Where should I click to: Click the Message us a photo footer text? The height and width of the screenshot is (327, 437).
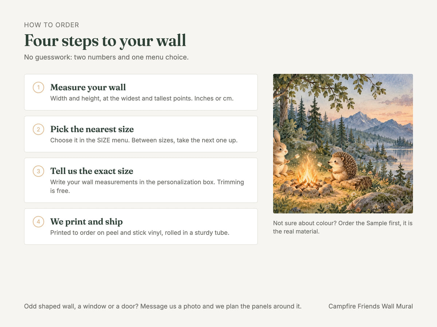click(163, 306)
